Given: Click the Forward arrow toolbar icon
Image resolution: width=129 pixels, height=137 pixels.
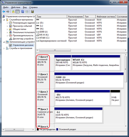Looking at the screenshot, I should click(8, 12).
